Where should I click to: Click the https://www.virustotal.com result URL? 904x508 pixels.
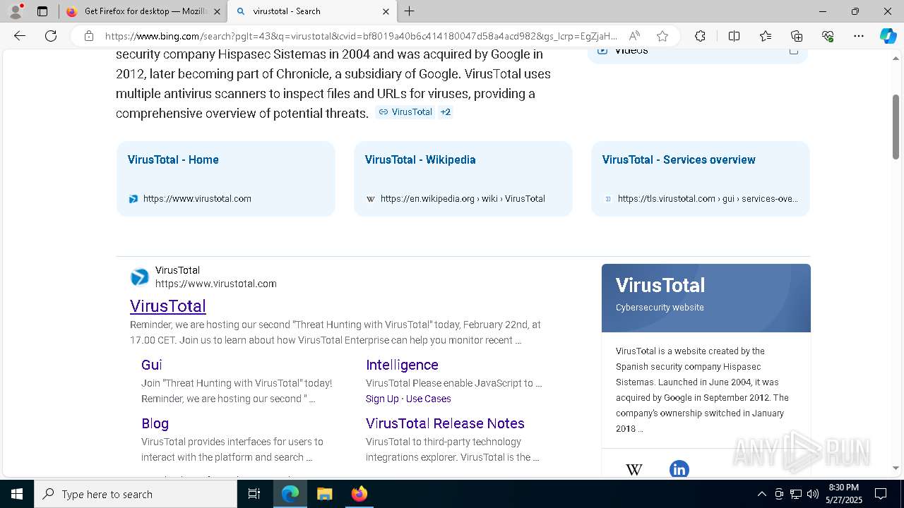click(216, 284)
